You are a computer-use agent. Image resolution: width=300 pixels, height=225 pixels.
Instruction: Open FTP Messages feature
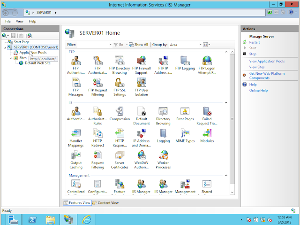(x=76, y=87)
